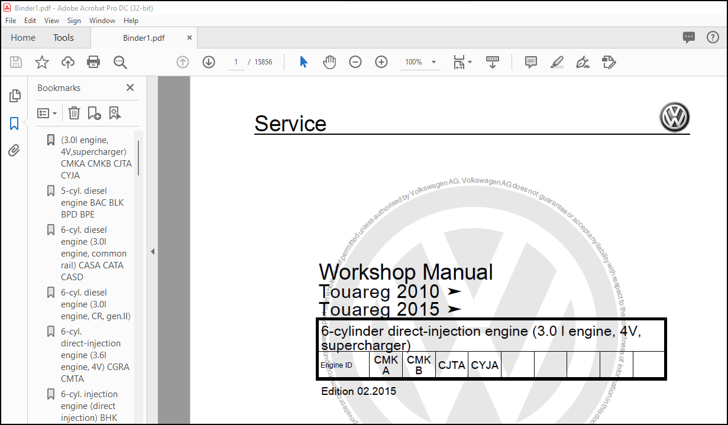This screenshot has height=425, width=728.
Task: Open the View menu
Action: pos(52,21)
